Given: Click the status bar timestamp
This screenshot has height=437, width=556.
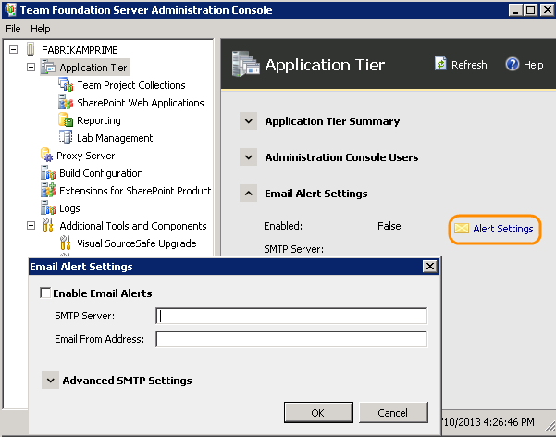Looking at the screenshot, I should (x=488, y=422).
